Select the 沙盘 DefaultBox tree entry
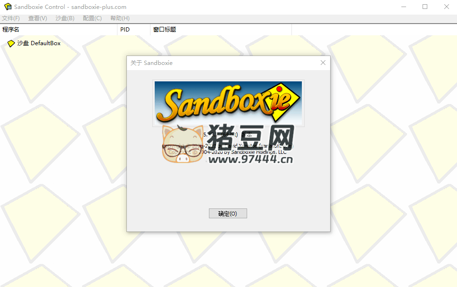The height and width of the screenshot is (287, 457). pos(39,43)
